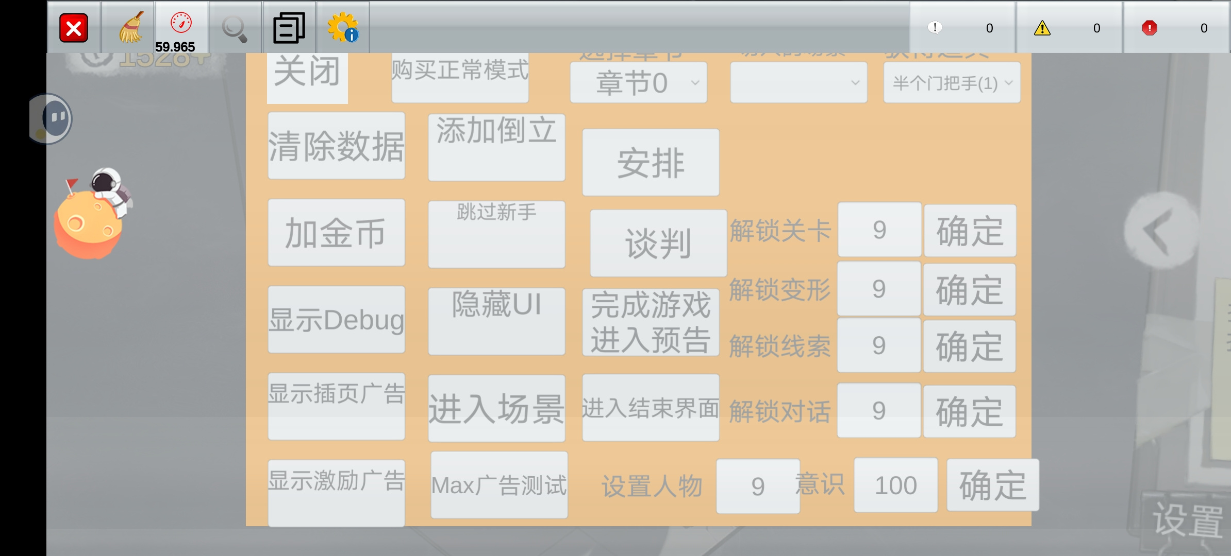The image size is (1231, 556).
Task: Focus the 意识 field showing 100
Action: pos(896,485)
